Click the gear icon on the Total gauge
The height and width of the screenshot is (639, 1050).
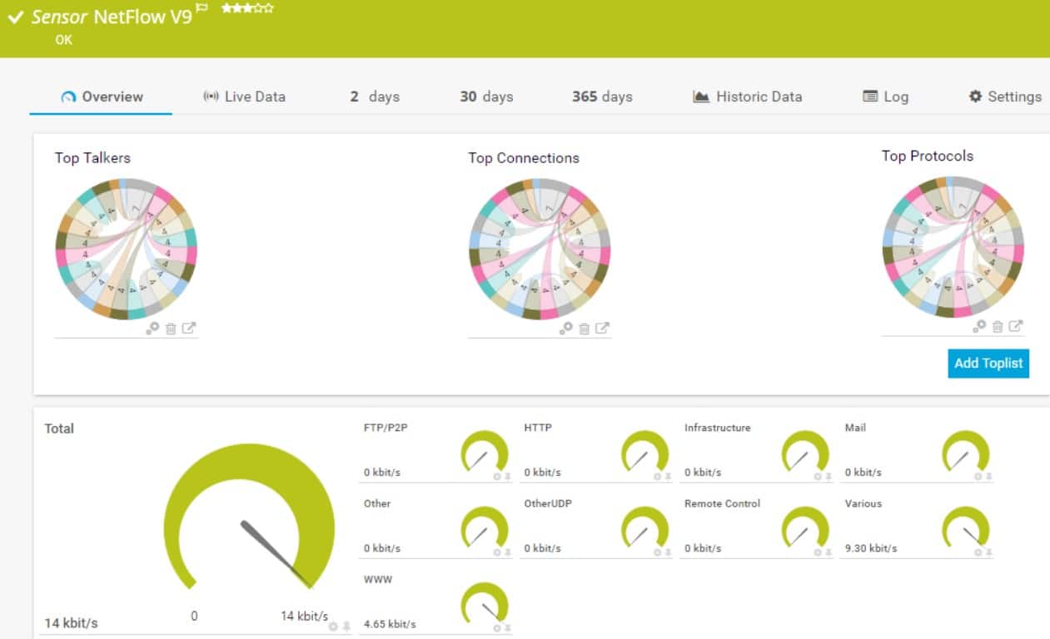click(x=334, y=627)
